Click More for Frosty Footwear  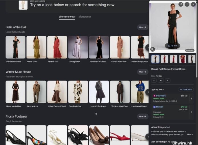[143, 116]
